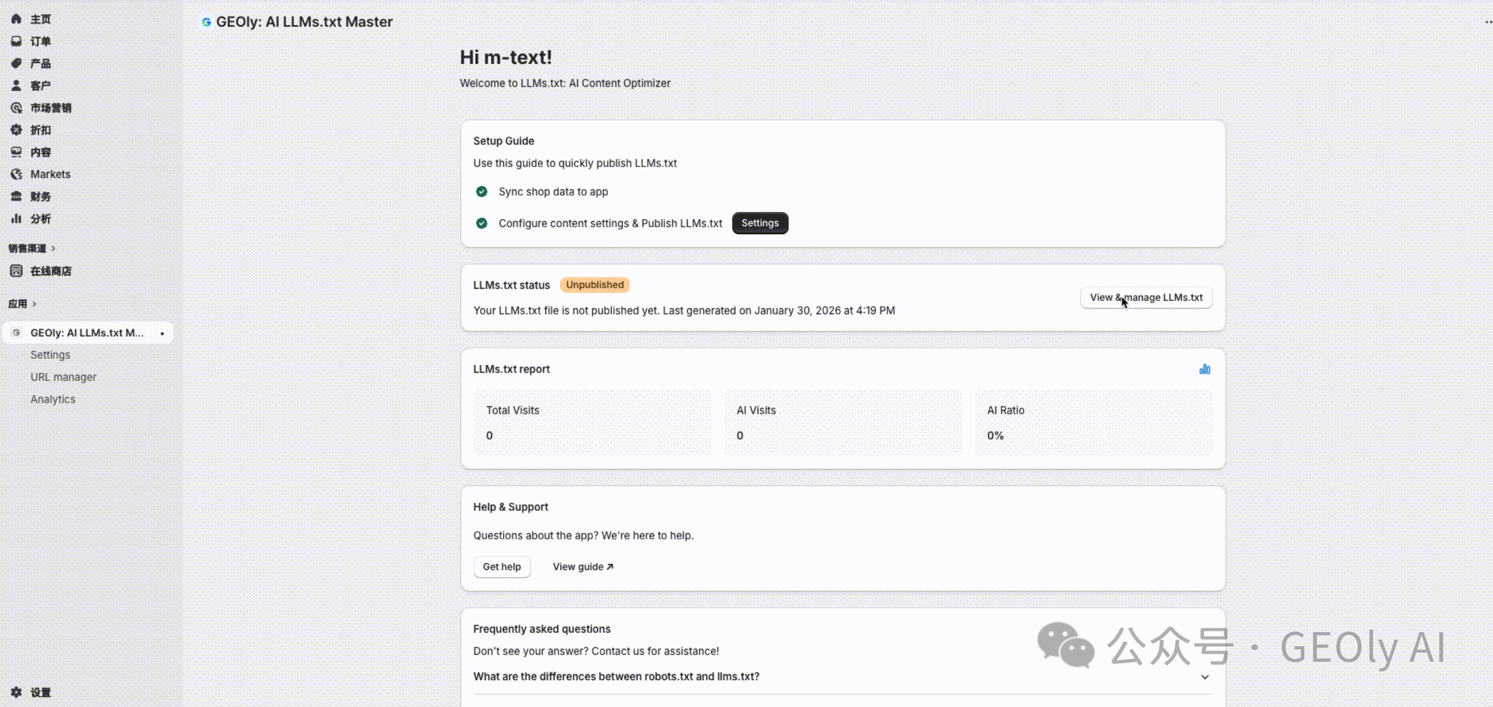The height and width of the screenshot is (707, 1493).
Task: Click the customer person icon beside 客户
Action: click(16, 86)
